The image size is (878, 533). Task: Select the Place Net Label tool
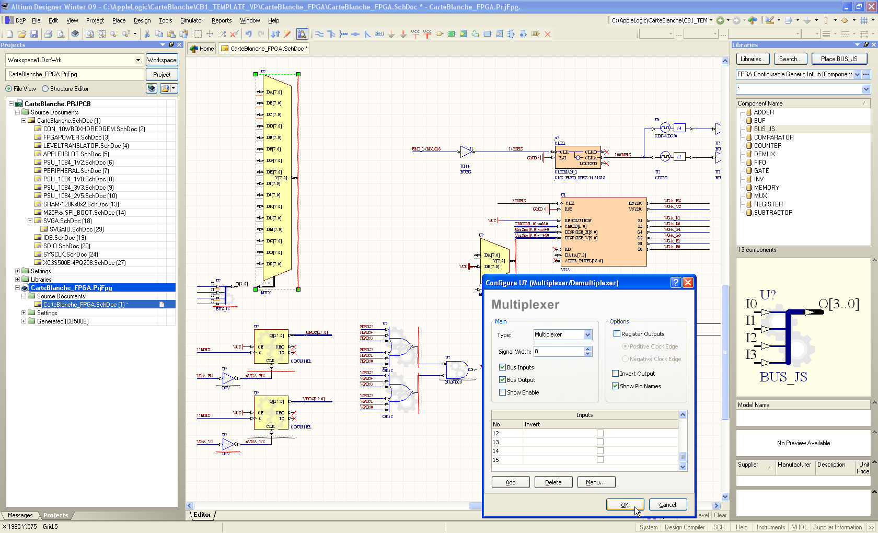379,34
